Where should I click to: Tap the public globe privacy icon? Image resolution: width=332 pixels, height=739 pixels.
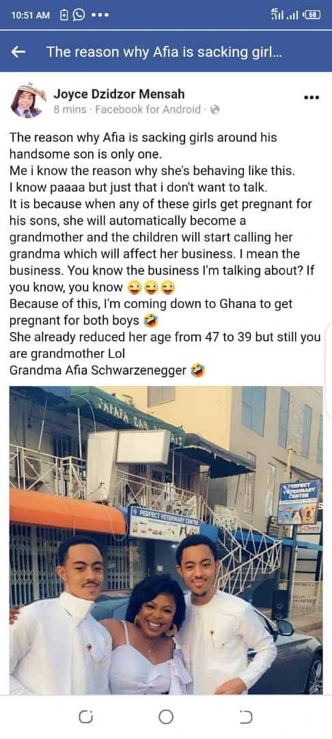[x=215, y=109]
